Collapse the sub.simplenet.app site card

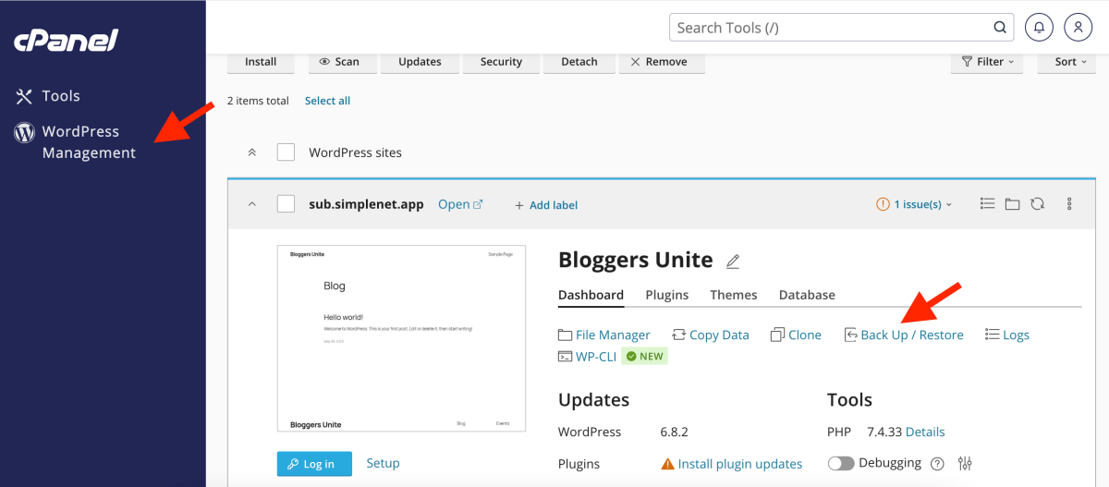[x=252, y=204]
